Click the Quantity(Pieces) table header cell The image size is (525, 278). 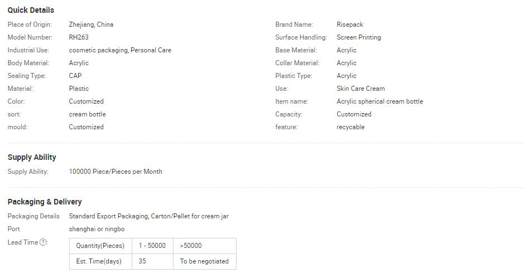(101, 246)
